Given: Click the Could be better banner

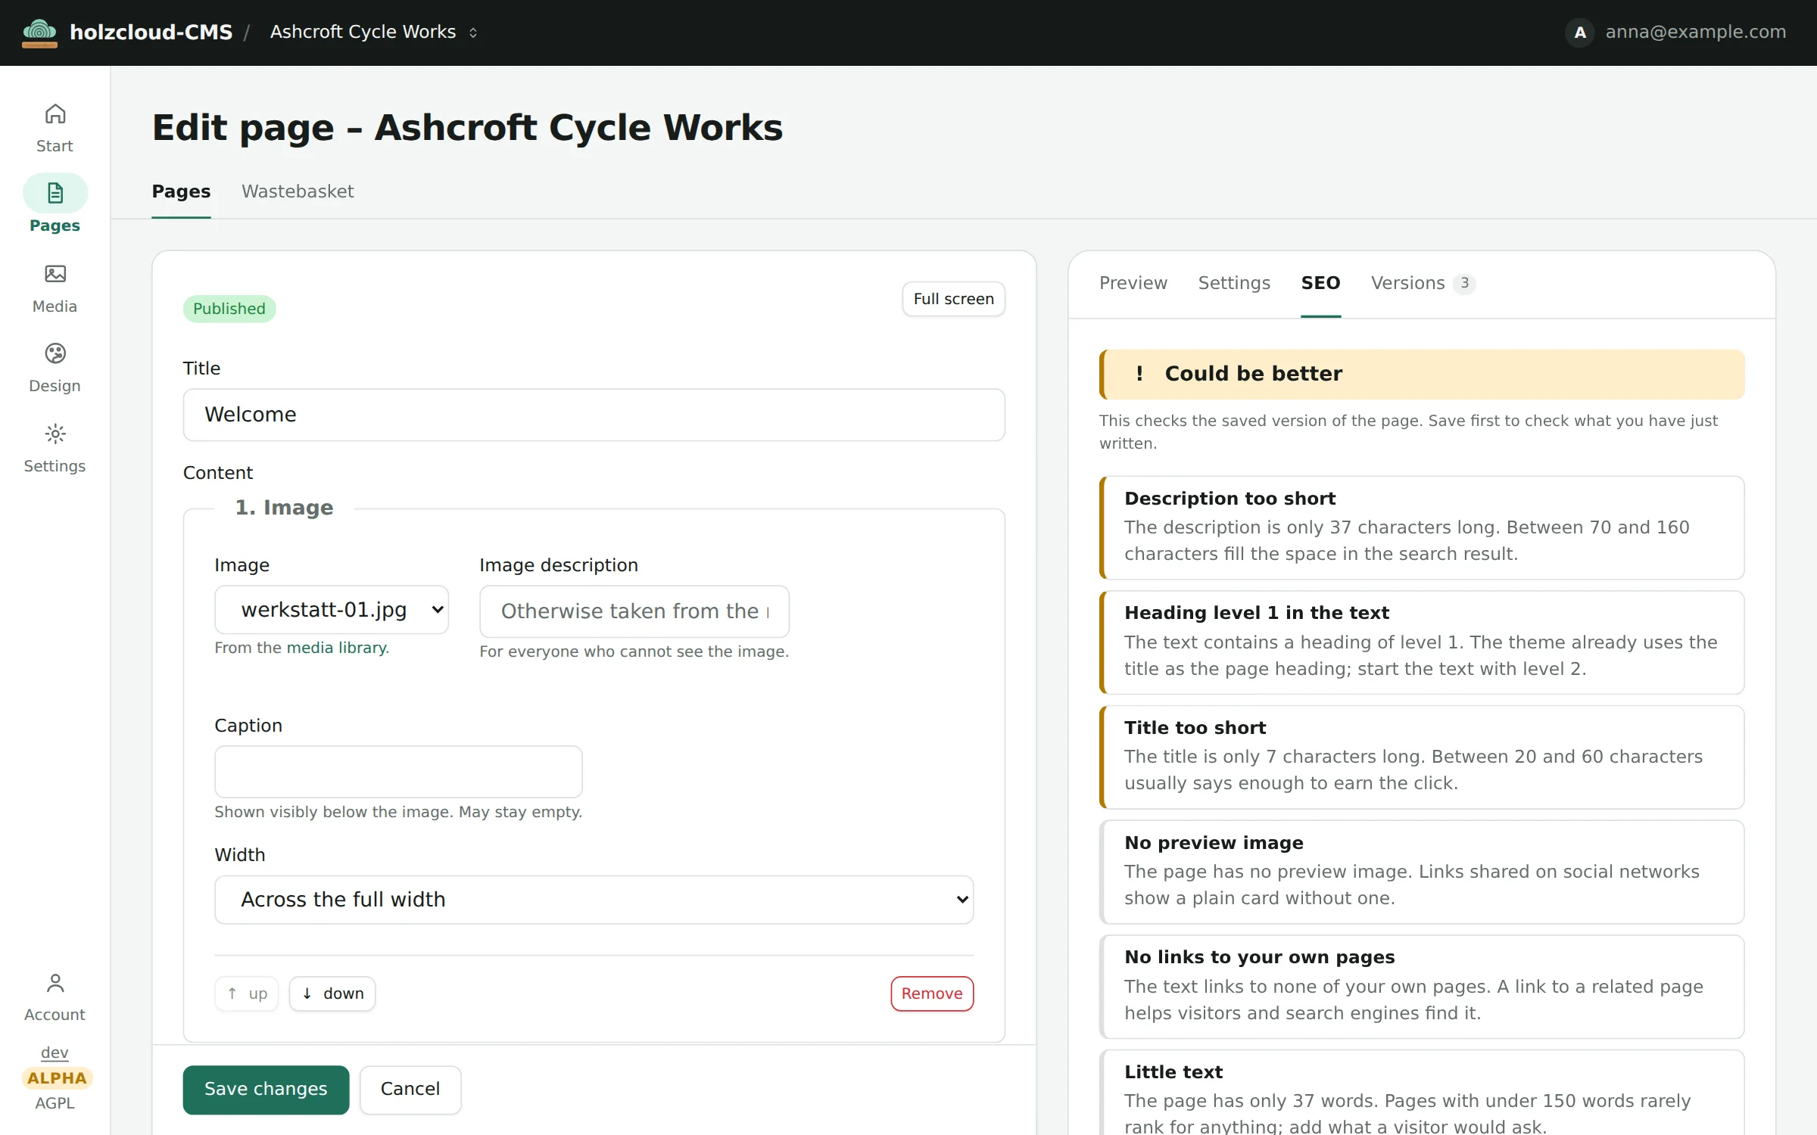Looking at the screenshot, I should pos(1422,374).
